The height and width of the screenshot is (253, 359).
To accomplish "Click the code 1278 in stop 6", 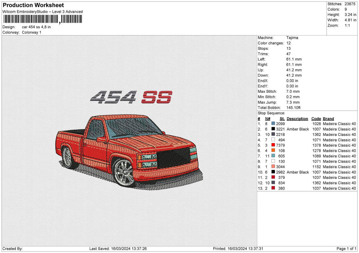I will (x=317, y=151).
